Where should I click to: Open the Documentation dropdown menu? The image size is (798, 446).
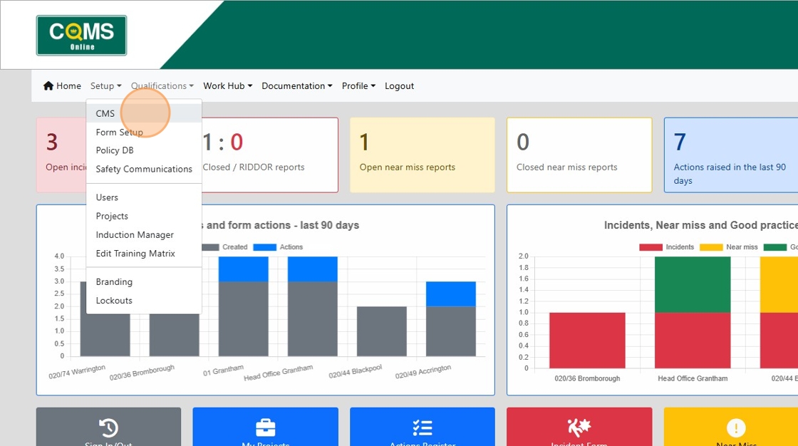tap(296, 85)
